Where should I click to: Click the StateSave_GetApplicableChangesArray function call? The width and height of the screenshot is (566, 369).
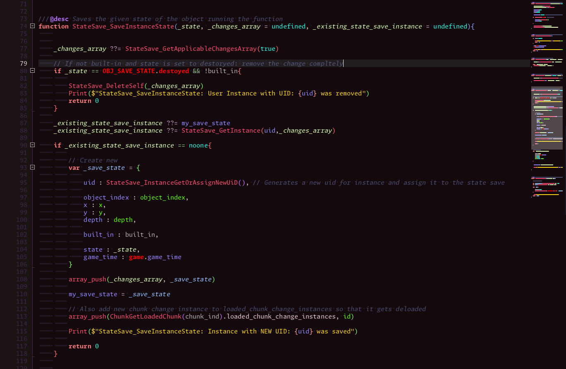[191, 49]
